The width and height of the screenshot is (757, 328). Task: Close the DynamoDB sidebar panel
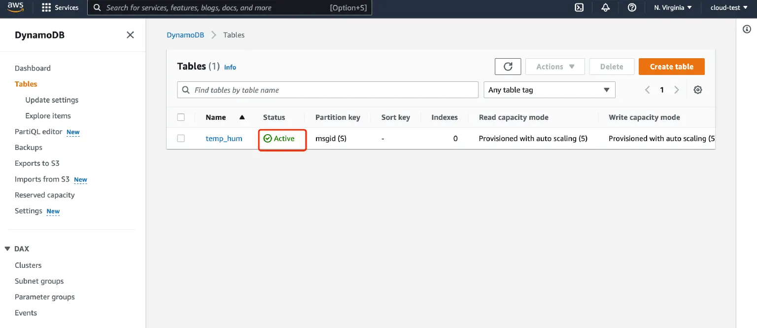(130, 35)
